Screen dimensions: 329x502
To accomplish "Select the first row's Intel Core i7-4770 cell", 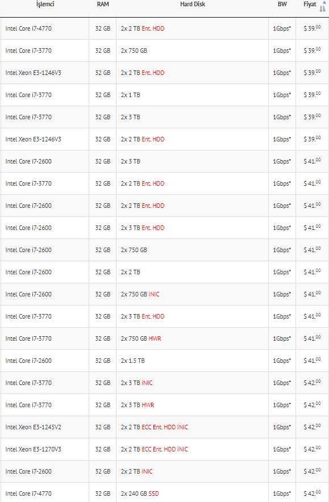I will tap(45, 28).
